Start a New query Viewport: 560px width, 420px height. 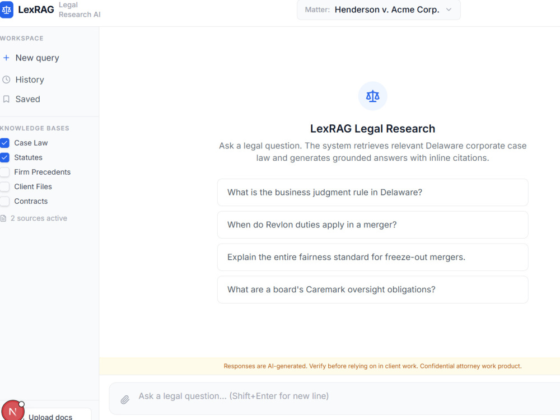pos(37,58)
